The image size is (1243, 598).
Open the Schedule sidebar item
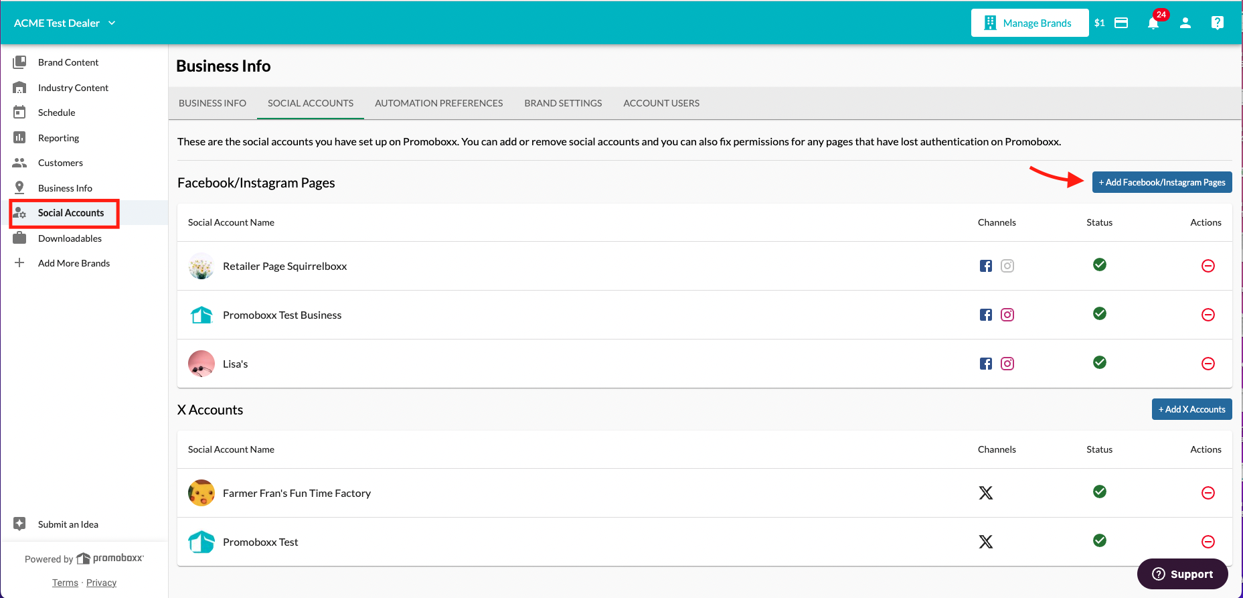click(56, 113)
